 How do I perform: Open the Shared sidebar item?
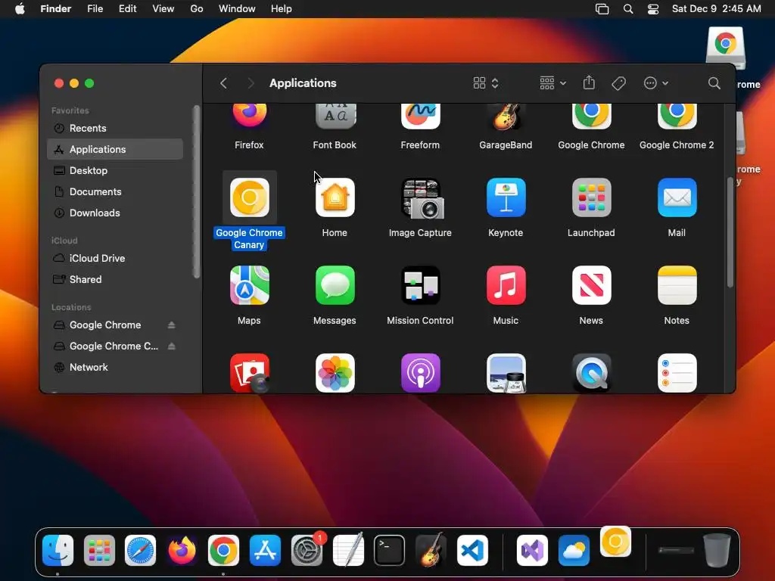[x=115, y=280]
